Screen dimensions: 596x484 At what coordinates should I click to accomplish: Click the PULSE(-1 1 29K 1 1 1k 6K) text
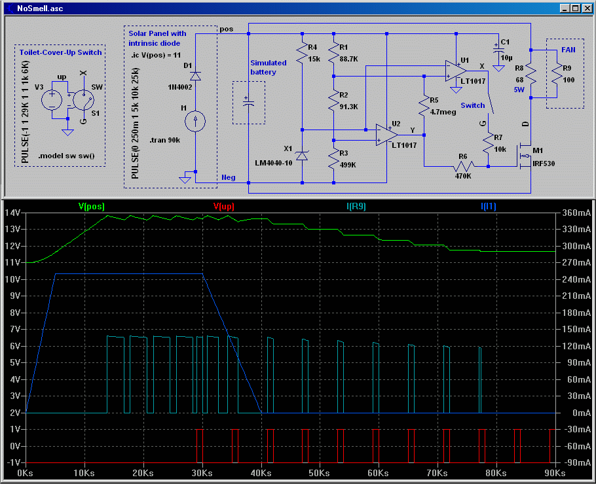pos(25,112)
